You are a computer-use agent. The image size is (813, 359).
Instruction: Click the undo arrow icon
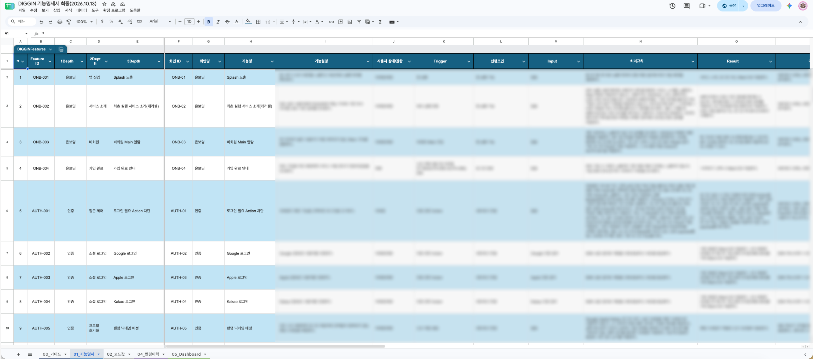point(41,22)
